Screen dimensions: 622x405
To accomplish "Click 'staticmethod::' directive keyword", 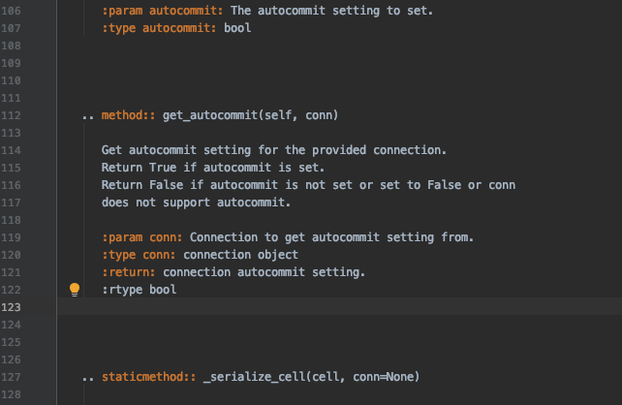I will click(x=149, y=377).
